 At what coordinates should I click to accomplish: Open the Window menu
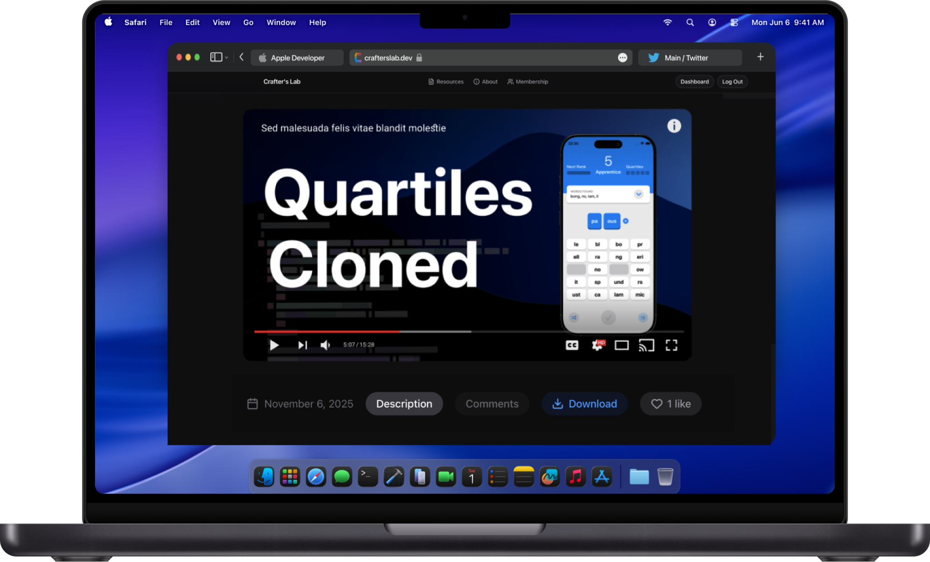click(281, 22)
